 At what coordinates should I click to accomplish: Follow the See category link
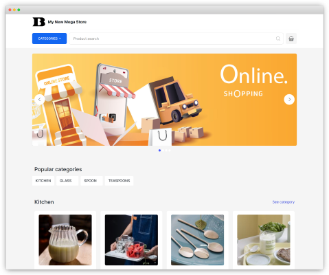[284, 202]
